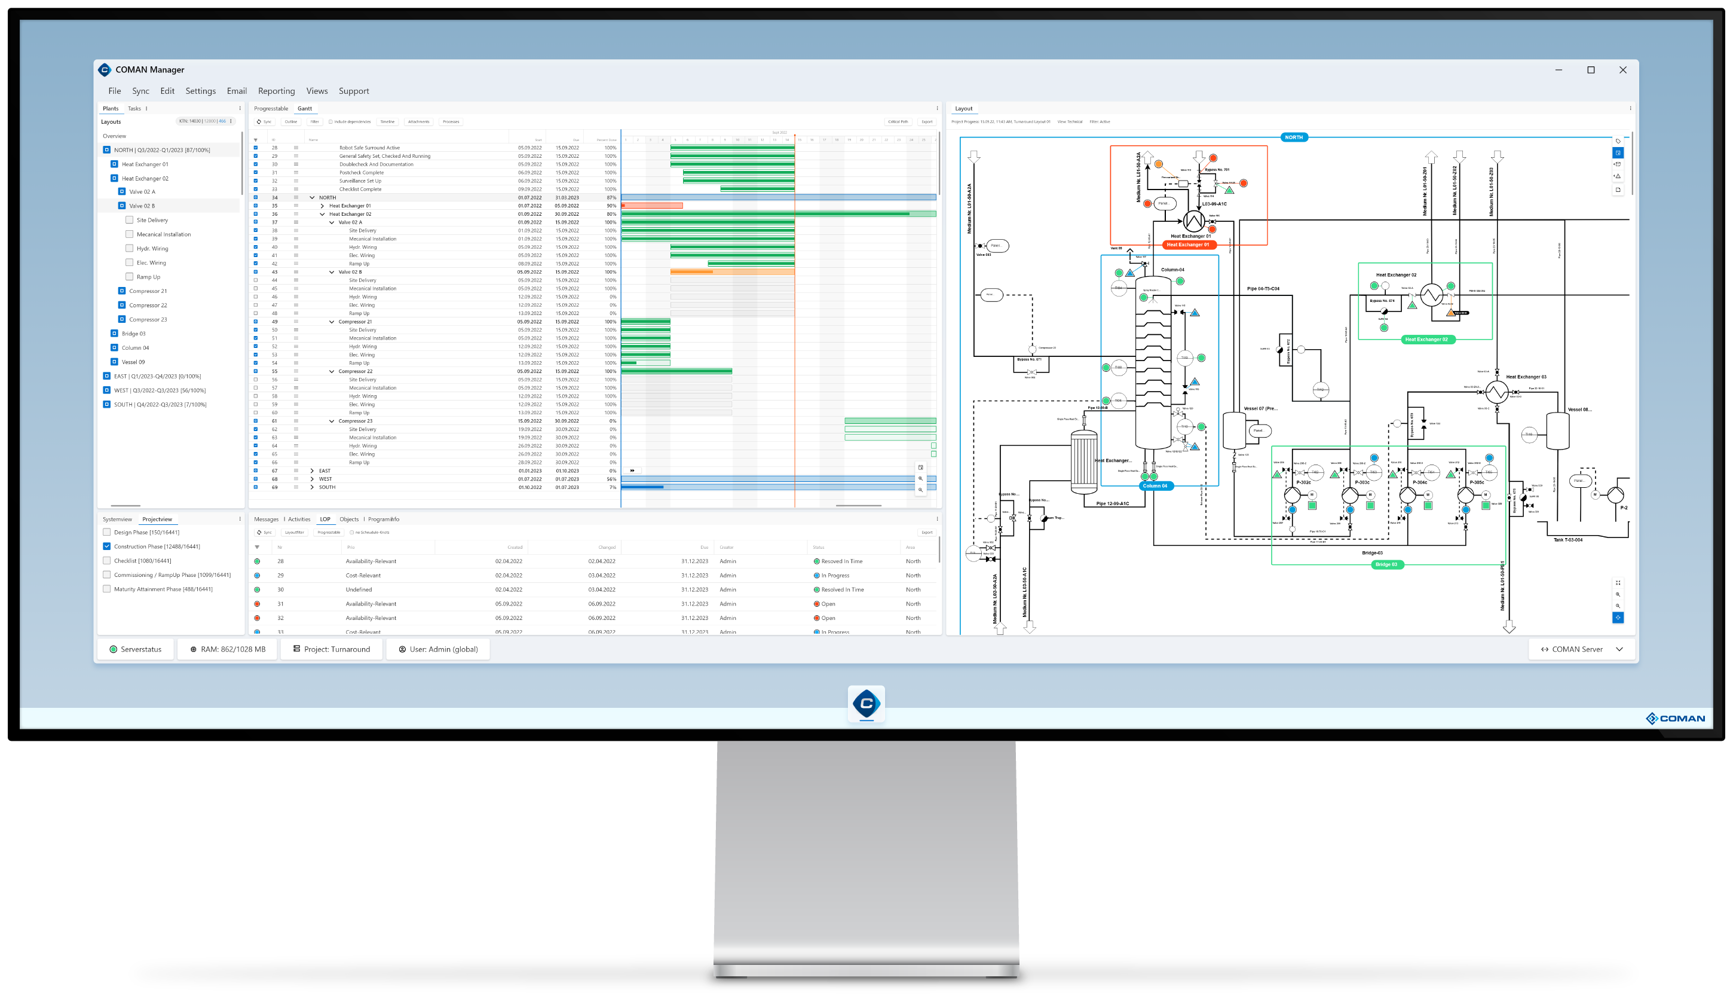Enable the Design Phase checkbox
Screen dimensions: 1733x999
107,533
